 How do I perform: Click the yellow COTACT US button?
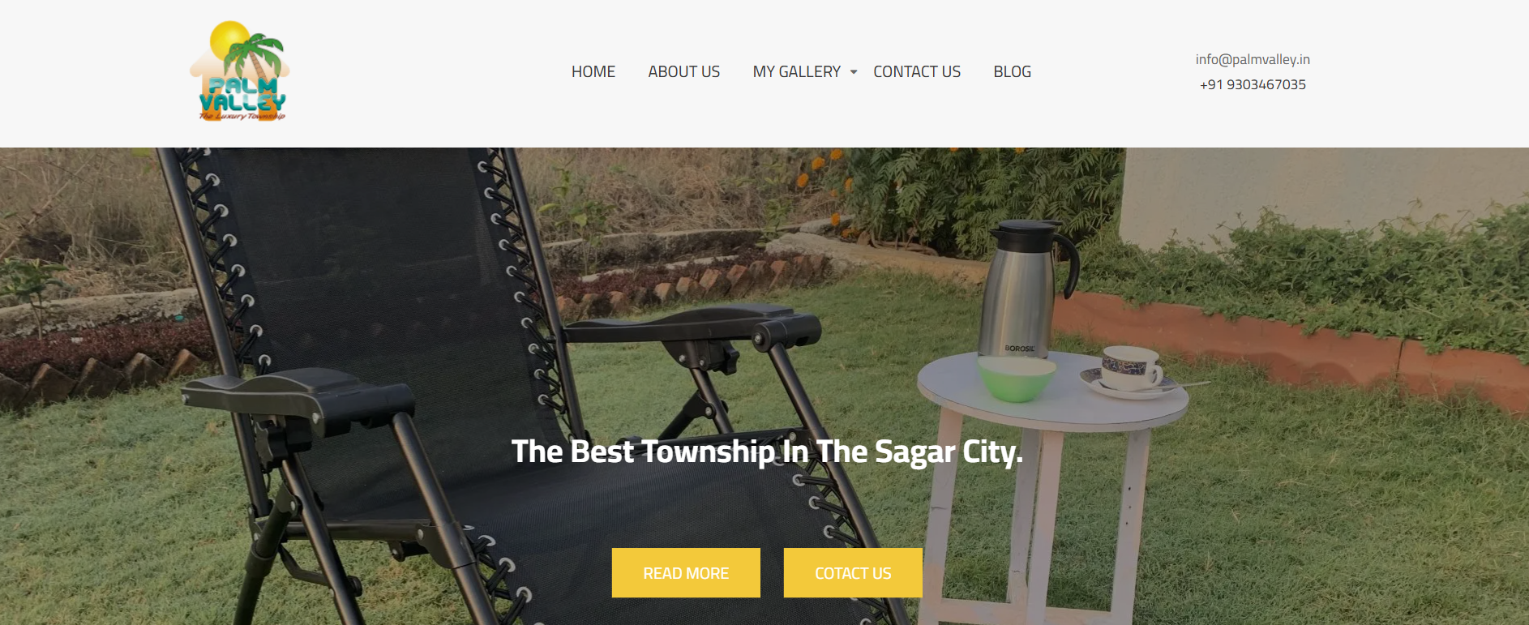[x=853, y=573]
